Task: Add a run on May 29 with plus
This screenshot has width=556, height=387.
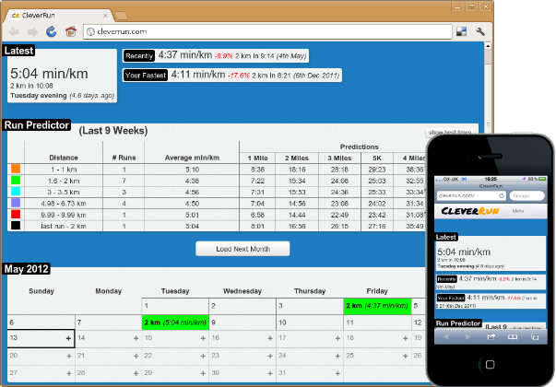Action: pyautogui.click(x=203, y=373)
